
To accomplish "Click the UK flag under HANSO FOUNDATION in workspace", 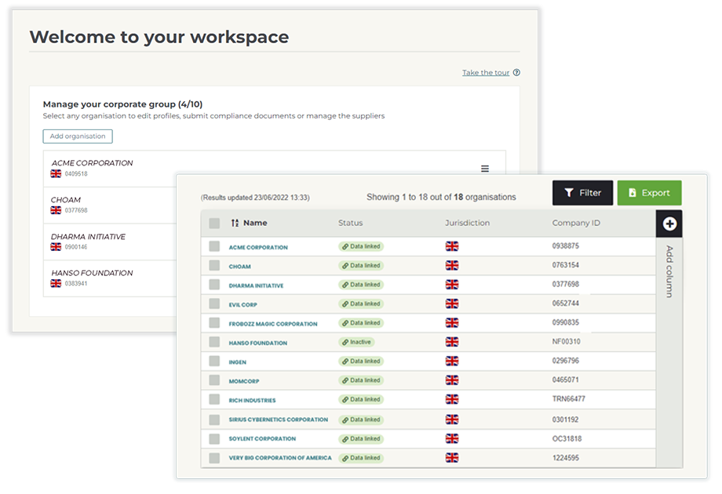I will point(56,283).
